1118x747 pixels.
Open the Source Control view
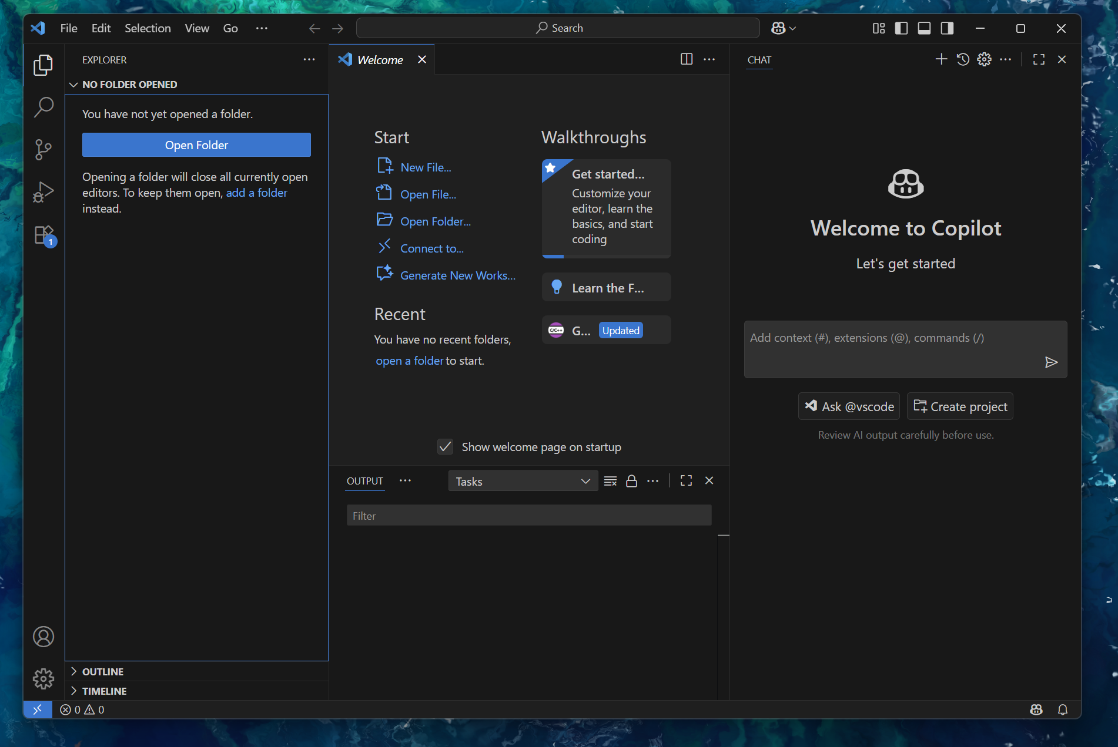tap(43, 150)
